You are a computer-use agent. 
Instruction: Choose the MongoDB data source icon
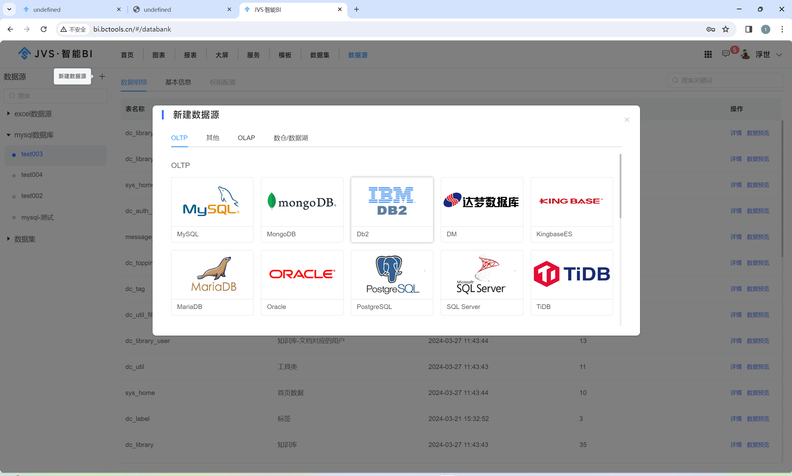click(302, 202)
